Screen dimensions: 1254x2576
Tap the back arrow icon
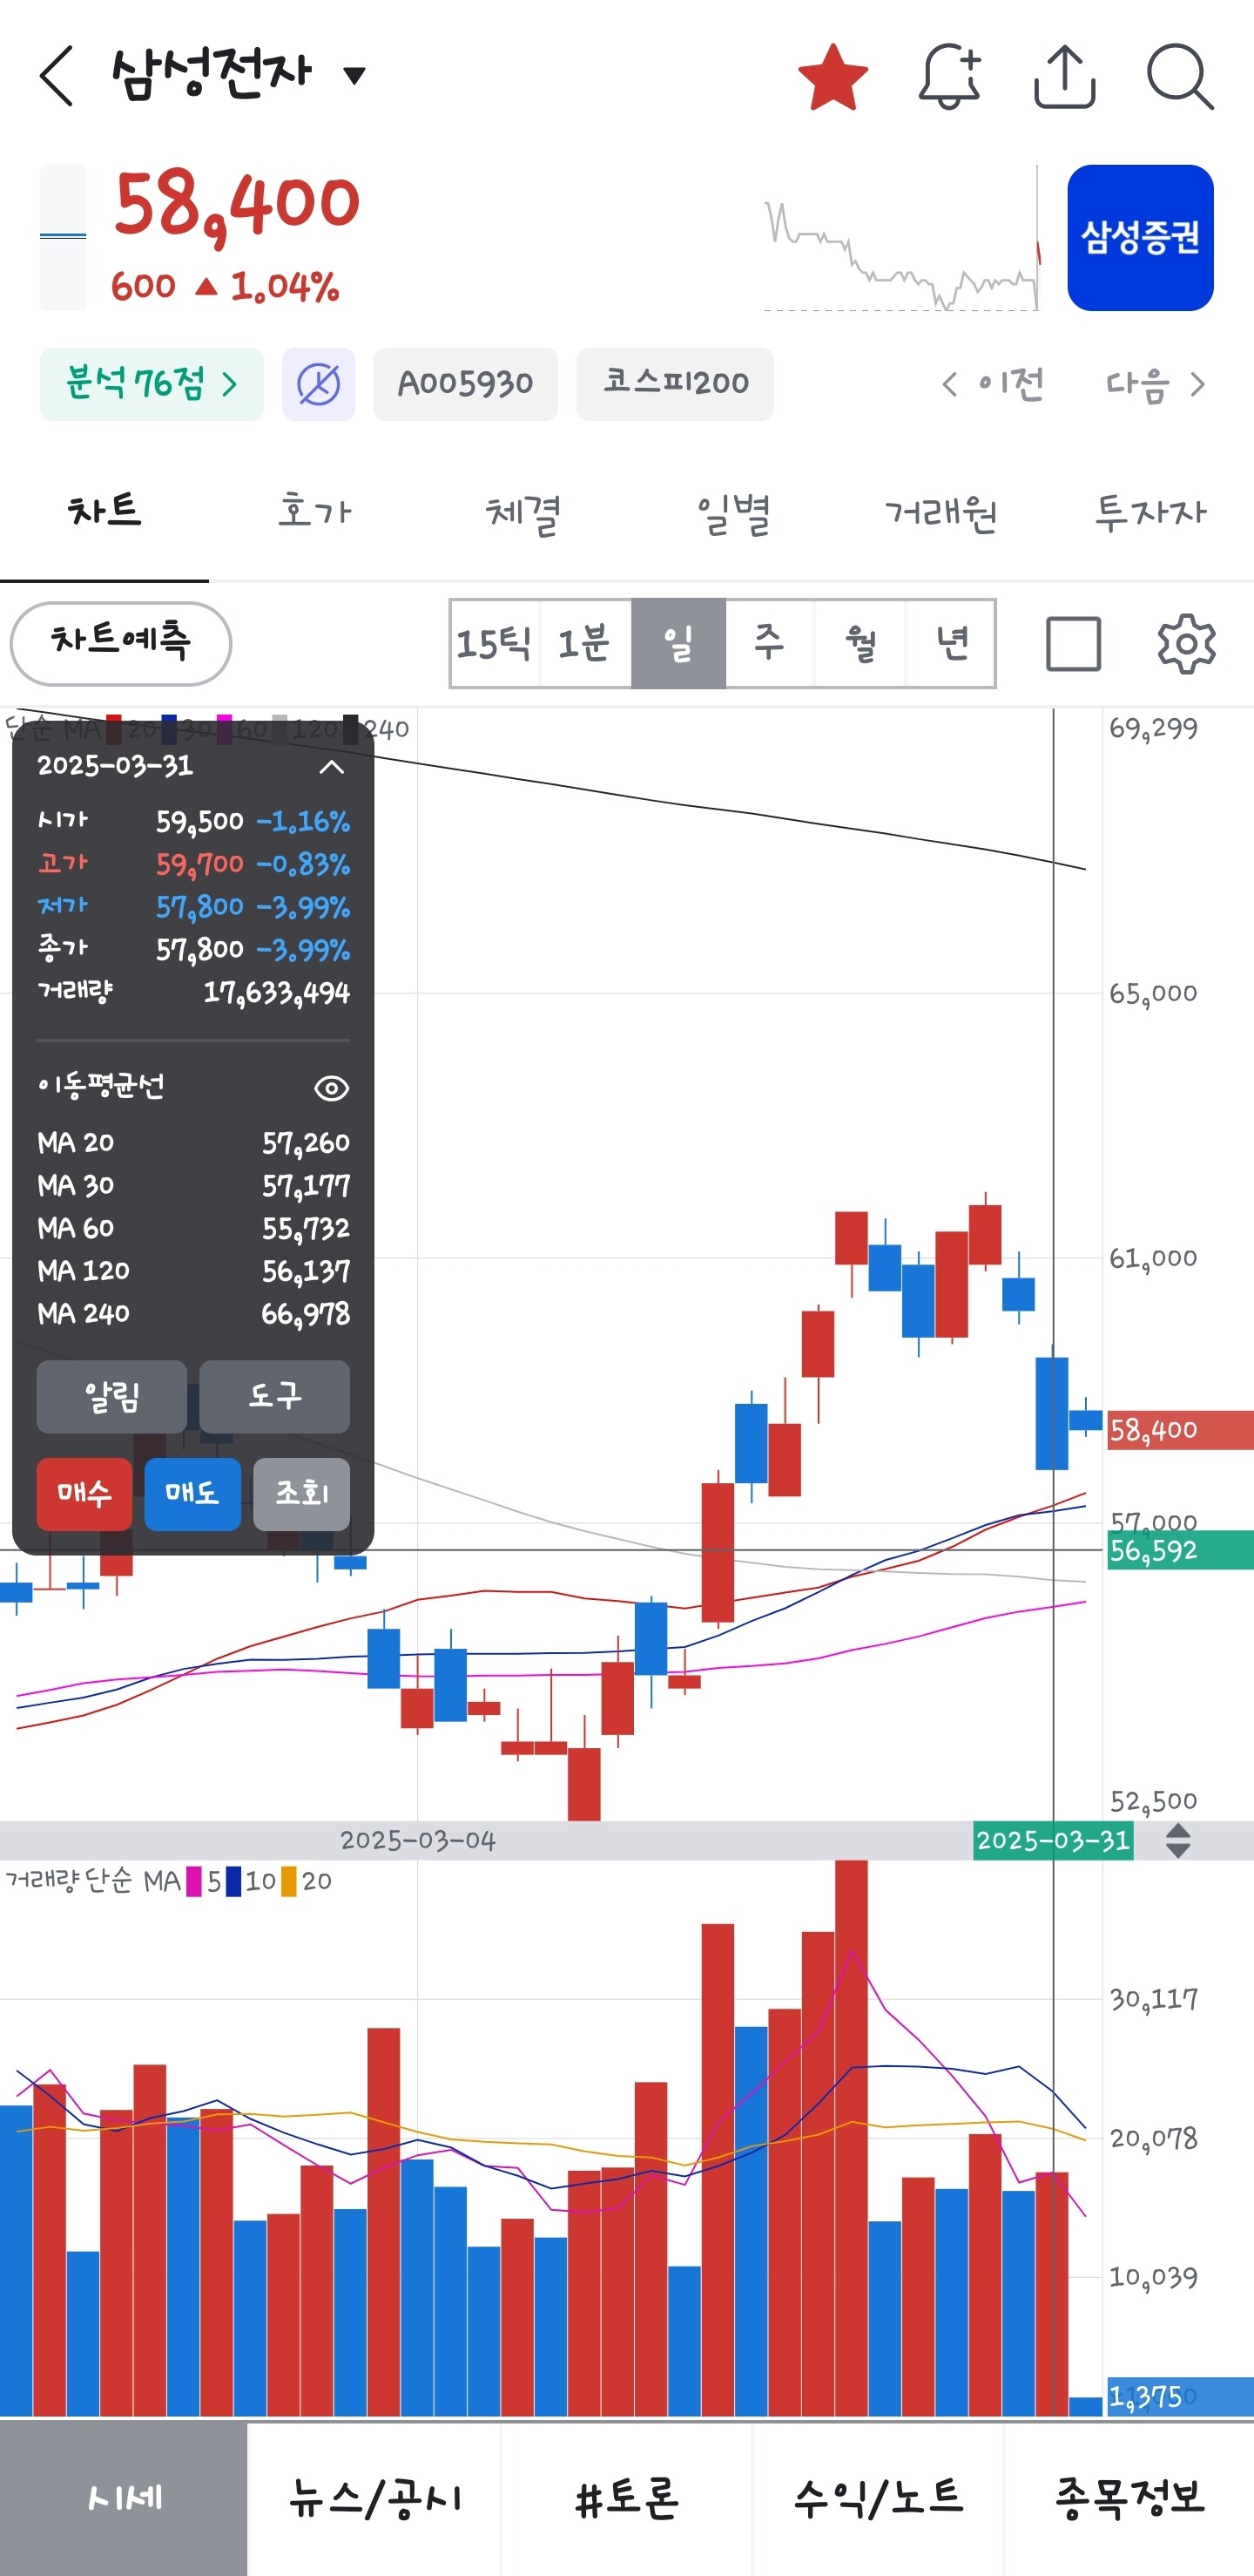(57, 75)
